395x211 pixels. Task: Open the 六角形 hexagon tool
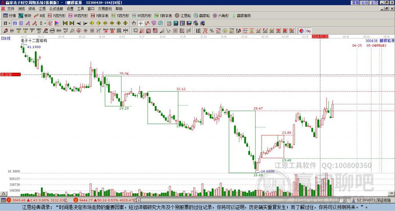221,15
